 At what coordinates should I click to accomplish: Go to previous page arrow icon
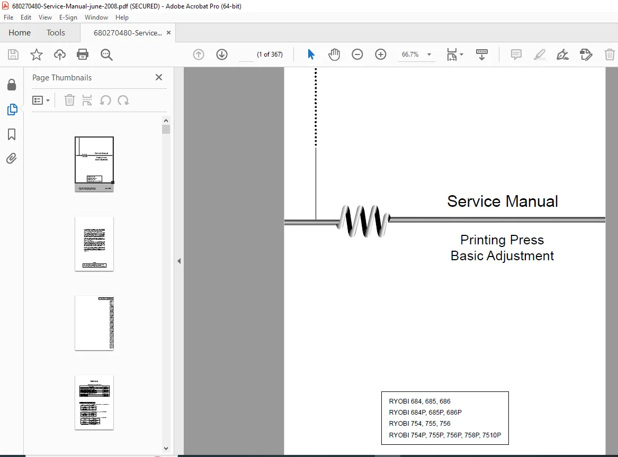click(199, 54)
